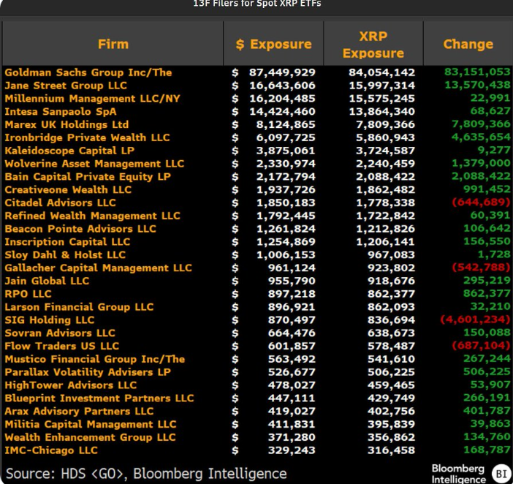Click Citadel Advisors LLC firm name
This screenshot has height=484, width=513.
(60, 203)
